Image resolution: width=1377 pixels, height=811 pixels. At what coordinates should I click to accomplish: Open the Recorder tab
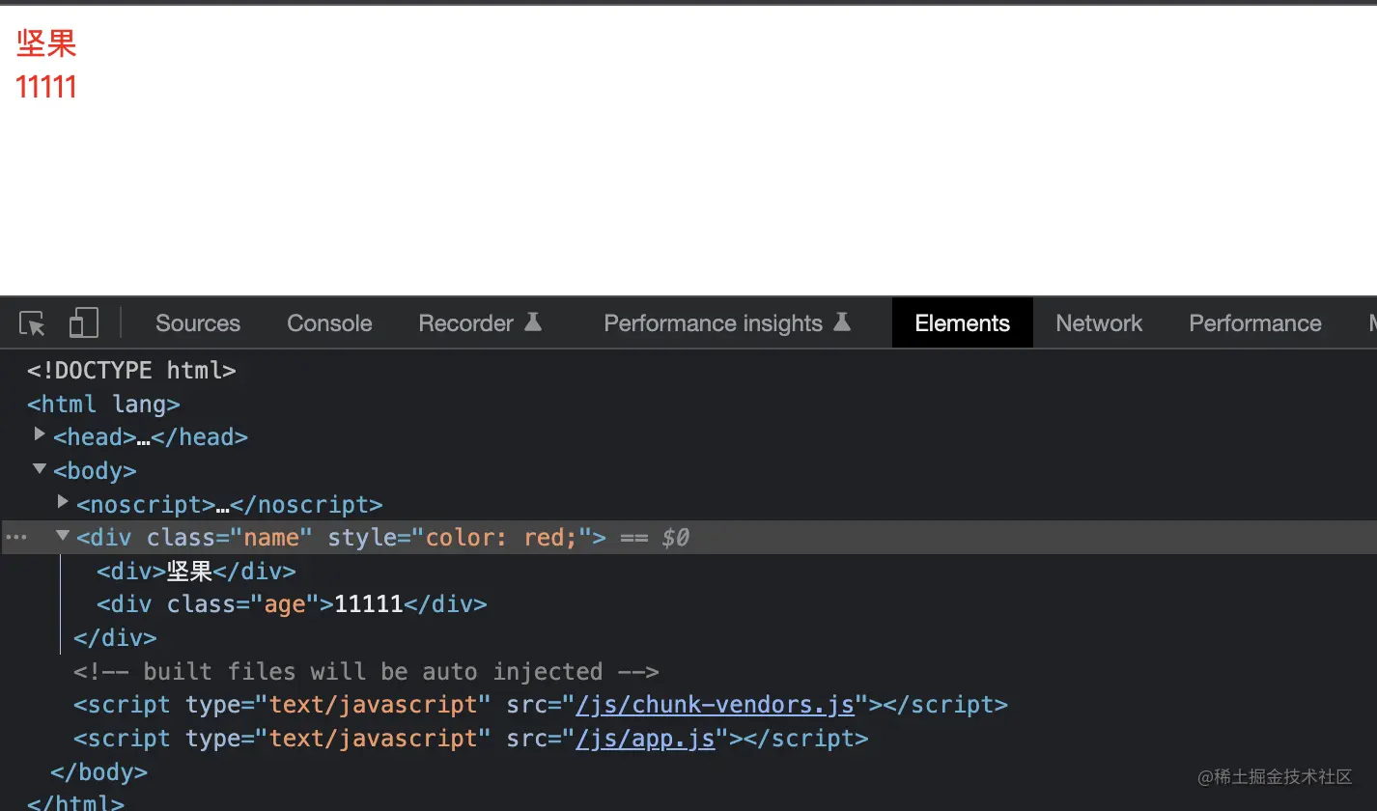tap(480, 323)
